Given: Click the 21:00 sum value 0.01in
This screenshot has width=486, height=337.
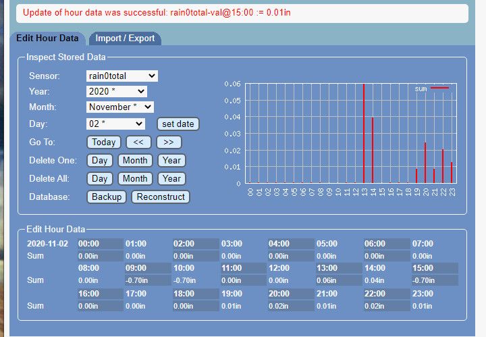Looking at the screenshot, I should (327, 306).
